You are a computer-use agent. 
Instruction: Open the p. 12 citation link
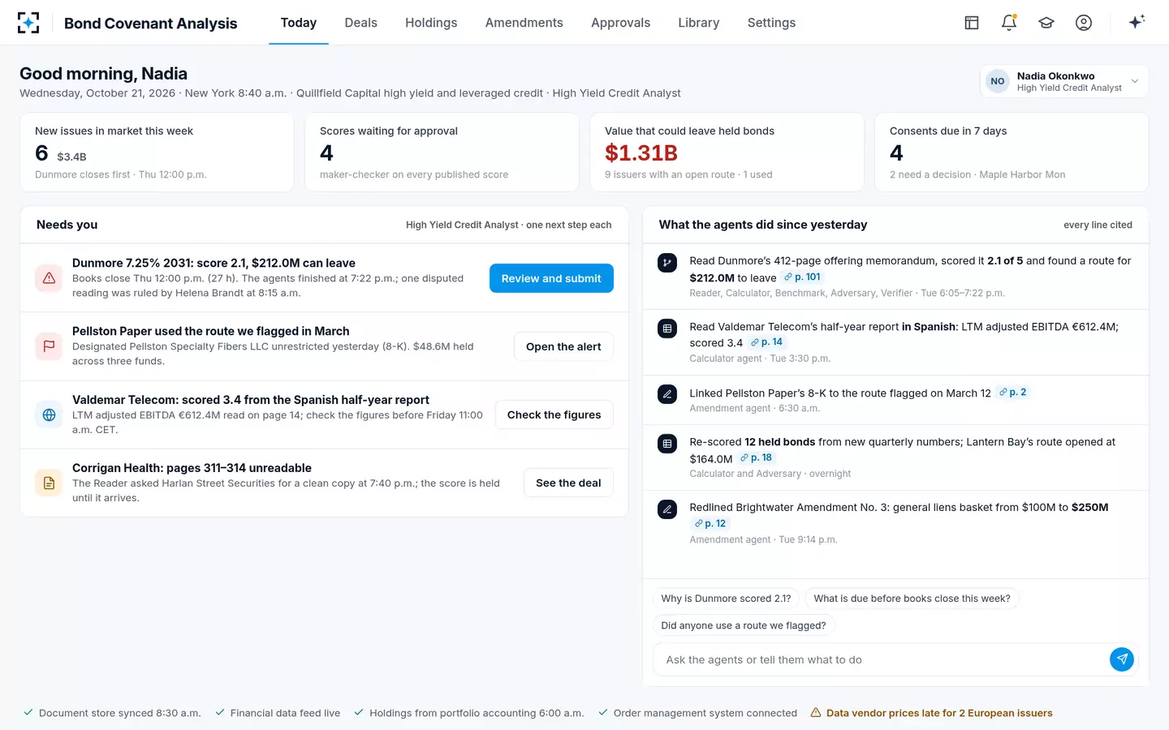tap(710, 524)
